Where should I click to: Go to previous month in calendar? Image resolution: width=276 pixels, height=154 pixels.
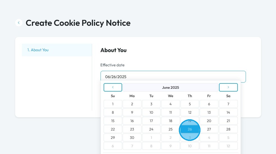[x=113, y=87]
